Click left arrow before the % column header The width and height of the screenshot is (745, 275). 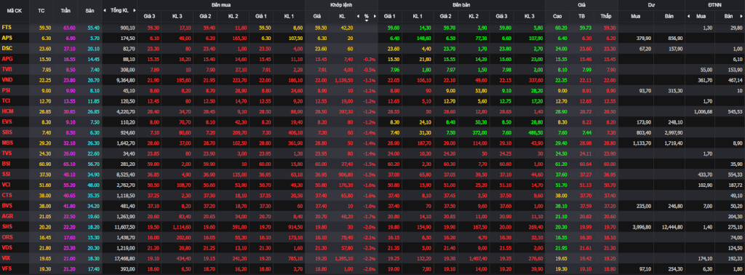[x=358, y=16]
